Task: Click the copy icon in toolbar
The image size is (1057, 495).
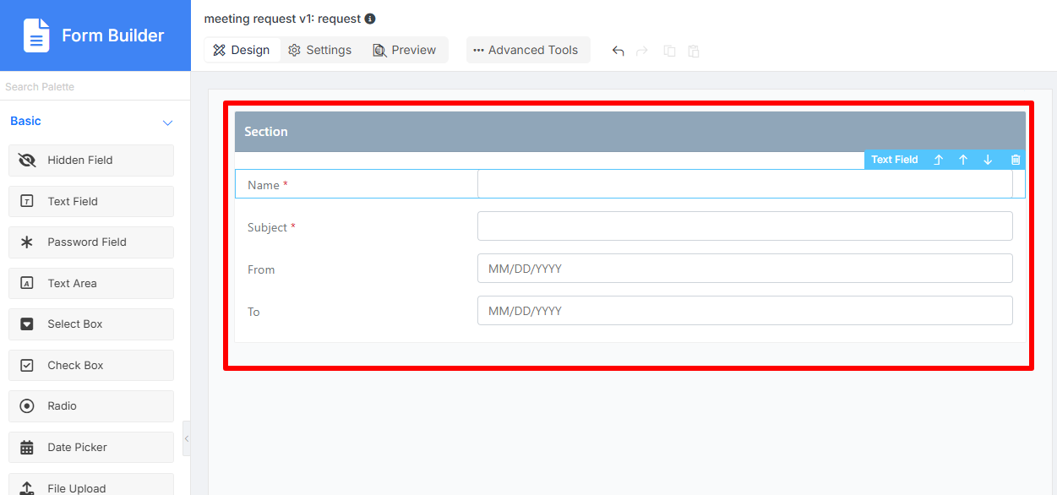Action: (x=669, y=51)
